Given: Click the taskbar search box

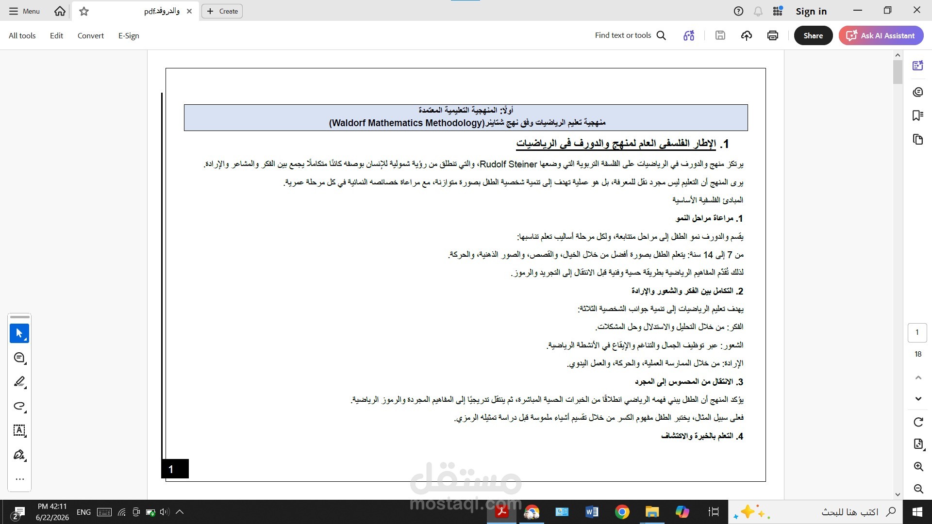Looking at the screenshot, I should (815, 512).
